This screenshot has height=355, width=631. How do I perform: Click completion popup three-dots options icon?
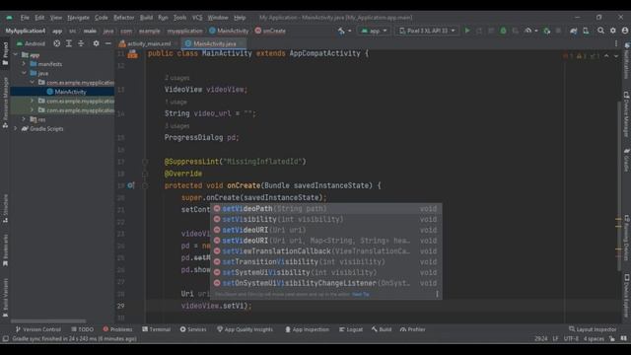click(x=437, y=294)
